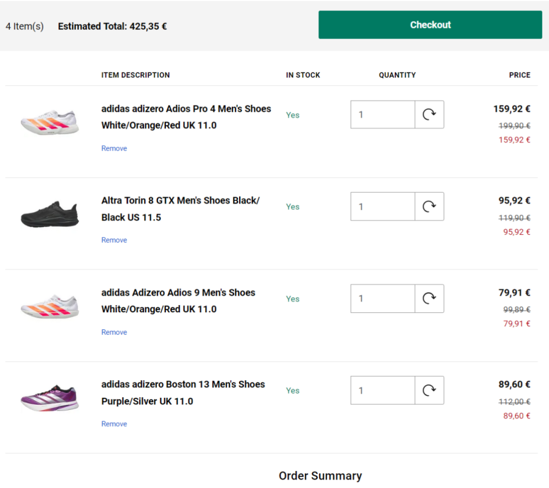Remove Altra Torin 8 GTX shoes
The height and width of the screenshot is (488, 549).
tap(114, 240)
